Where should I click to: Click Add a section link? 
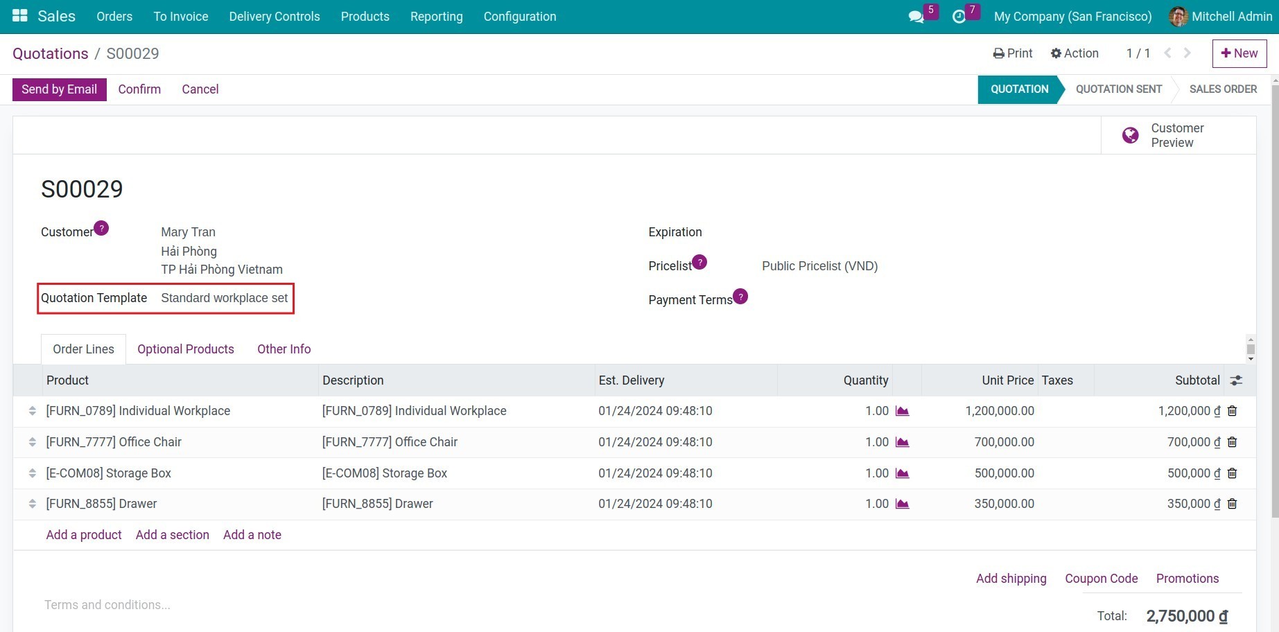tap(173, 535)
